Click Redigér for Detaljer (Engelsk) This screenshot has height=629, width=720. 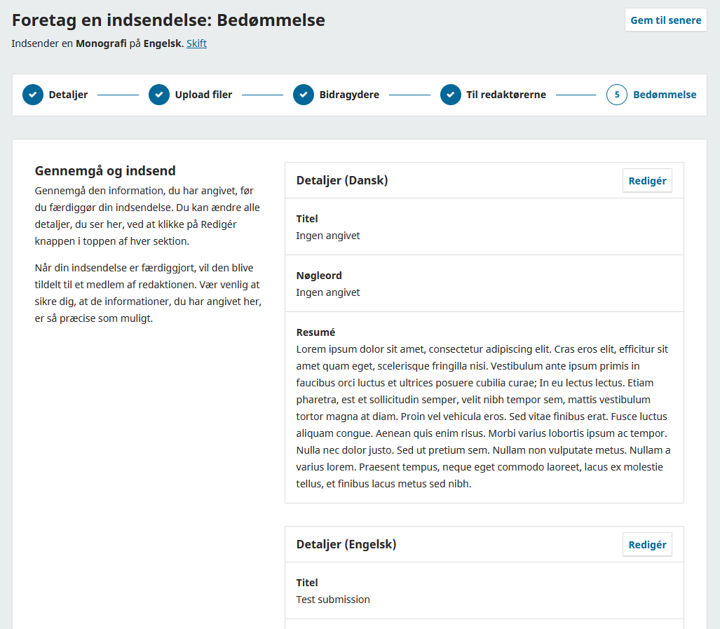coord(647,544)
